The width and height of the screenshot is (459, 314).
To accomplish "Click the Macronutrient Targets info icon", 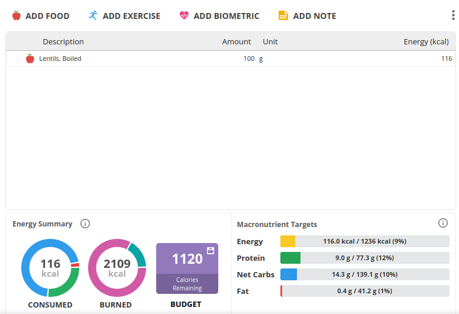I will click(443, 223).
